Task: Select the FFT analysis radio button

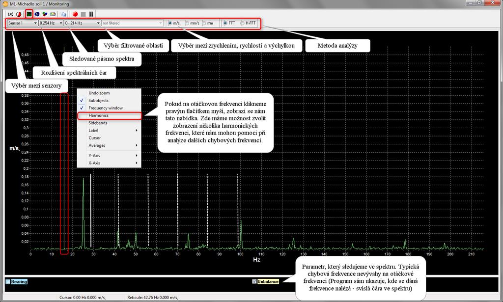Action: 225,23
